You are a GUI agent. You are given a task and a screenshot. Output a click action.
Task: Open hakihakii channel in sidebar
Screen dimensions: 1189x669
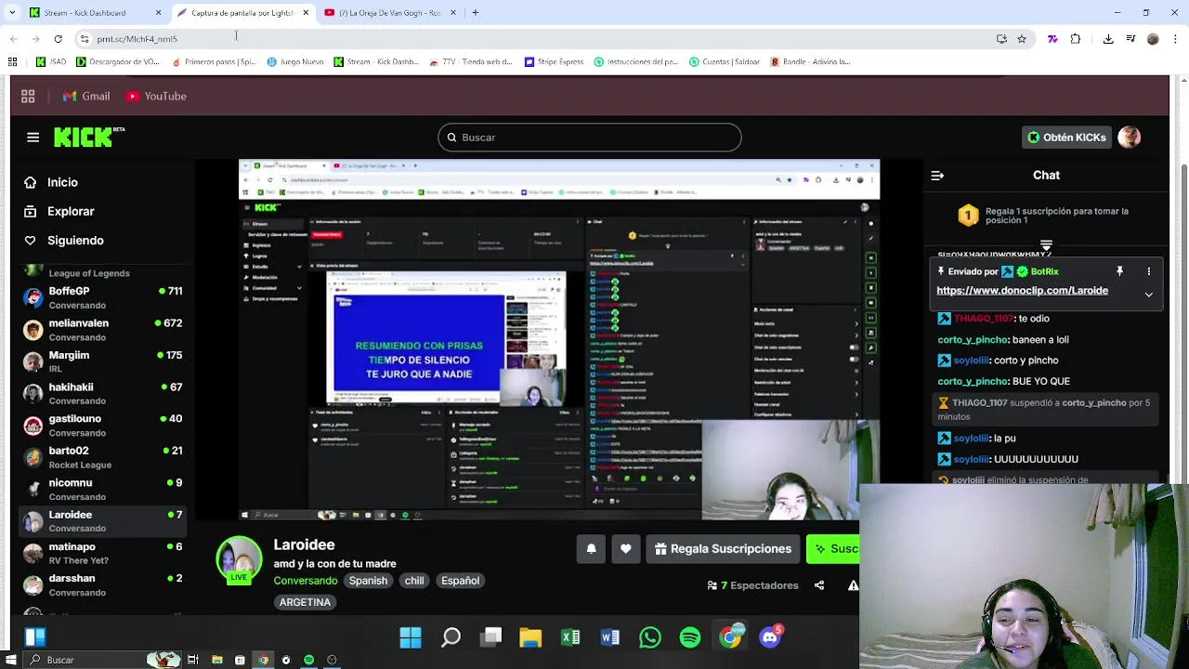click(102, 394)
